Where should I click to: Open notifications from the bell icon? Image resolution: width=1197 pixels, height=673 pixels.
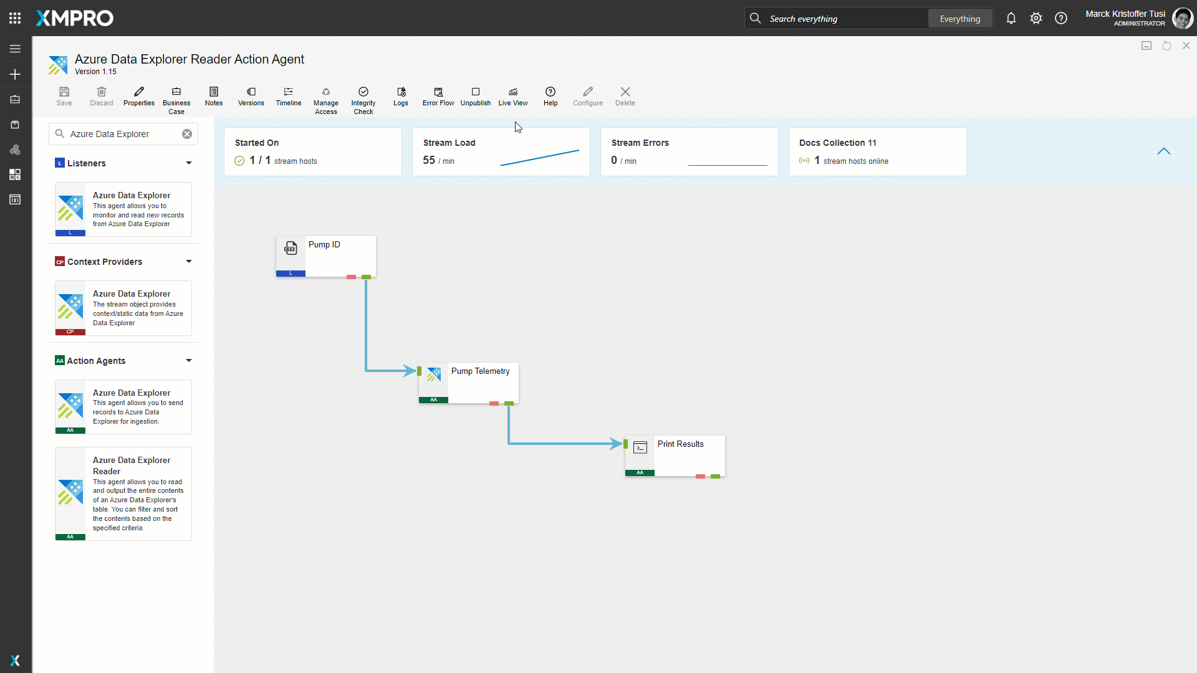tap(1011, 18)
